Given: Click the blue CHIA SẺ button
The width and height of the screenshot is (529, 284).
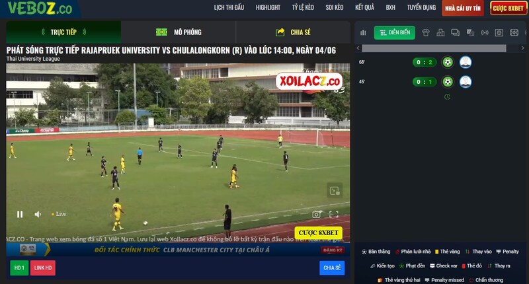Looking at the screenshot, I should pos(332,268).
